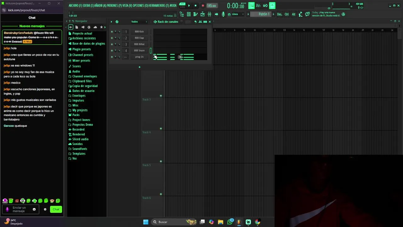Mute the 808 Snare channel
This screenshot has width=403, height=227.
112,50
